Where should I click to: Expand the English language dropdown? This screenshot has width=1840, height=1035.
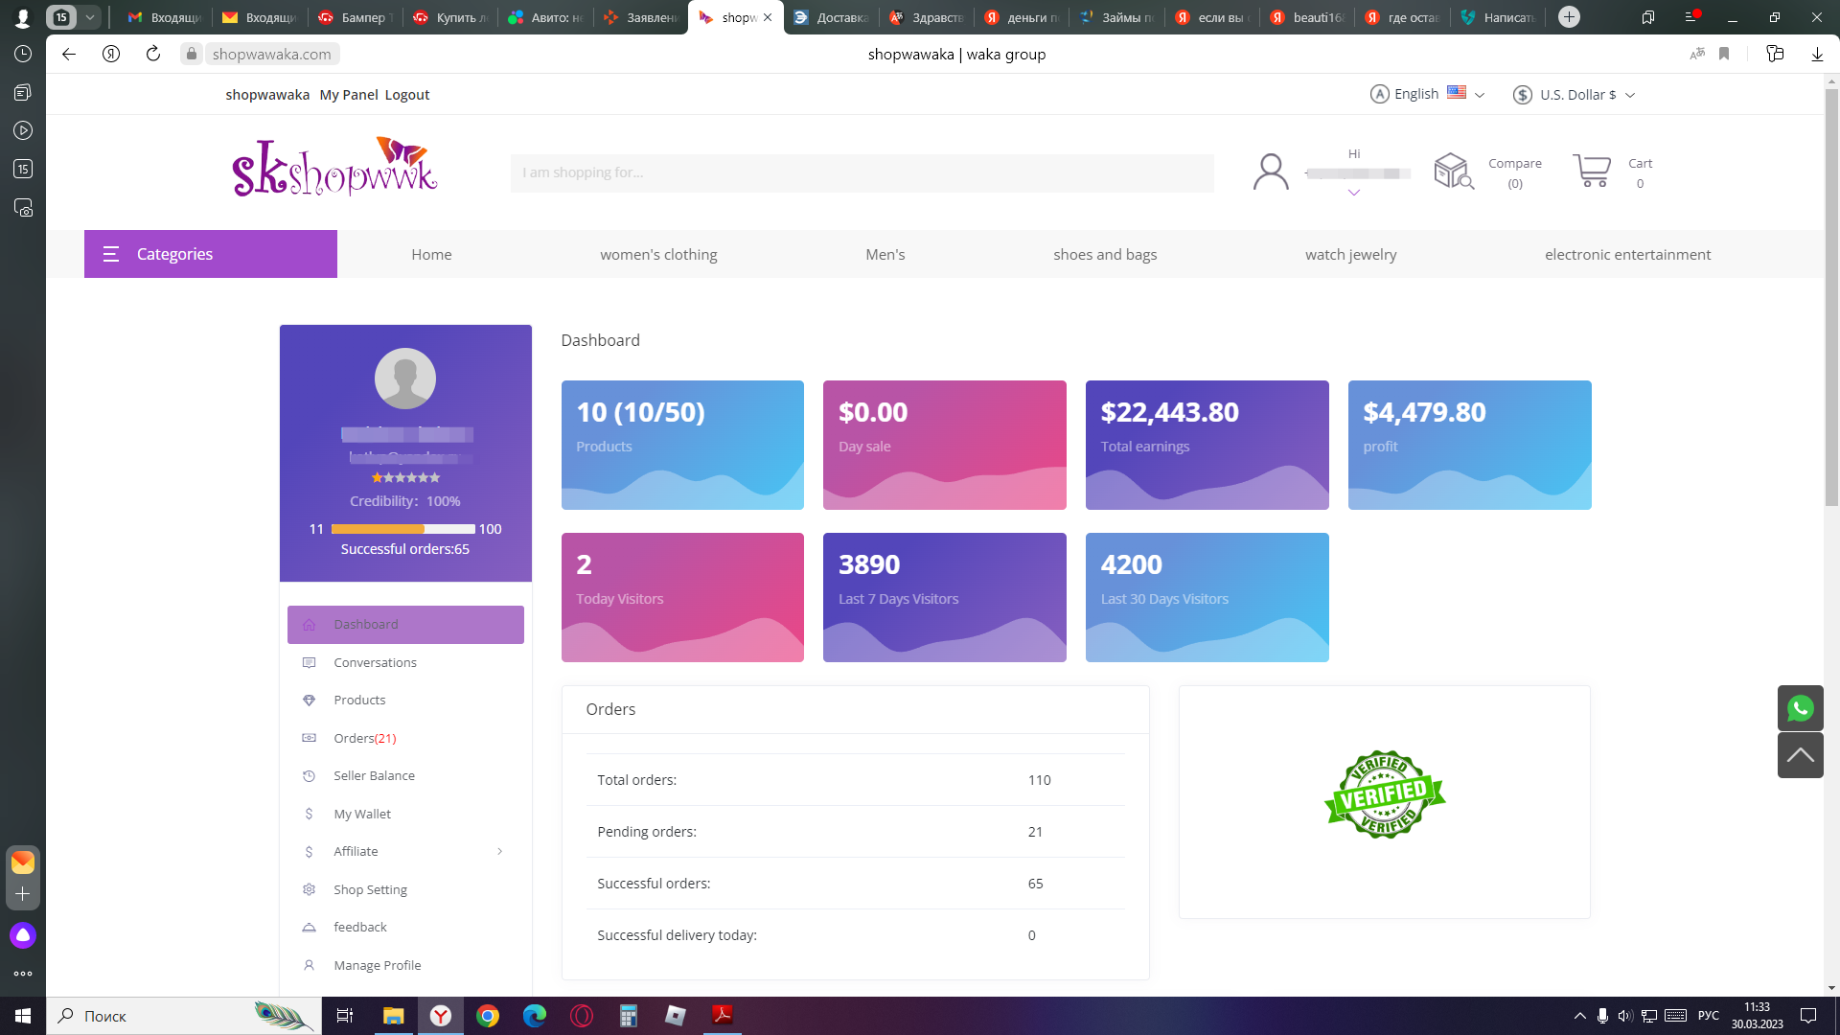tap(1427, 94)
